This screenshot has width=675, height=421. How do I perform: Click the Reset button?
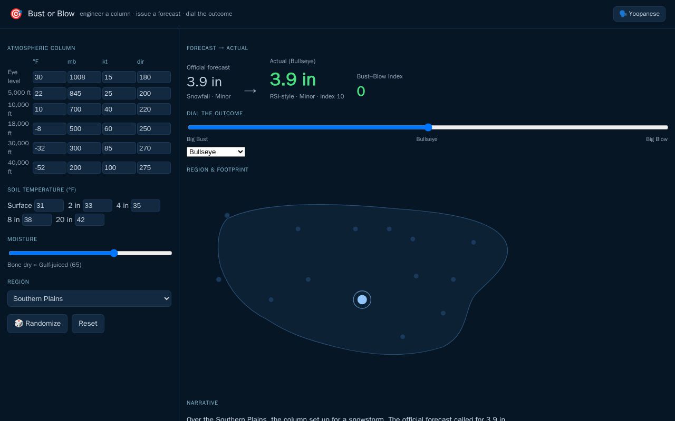point(88,324)
